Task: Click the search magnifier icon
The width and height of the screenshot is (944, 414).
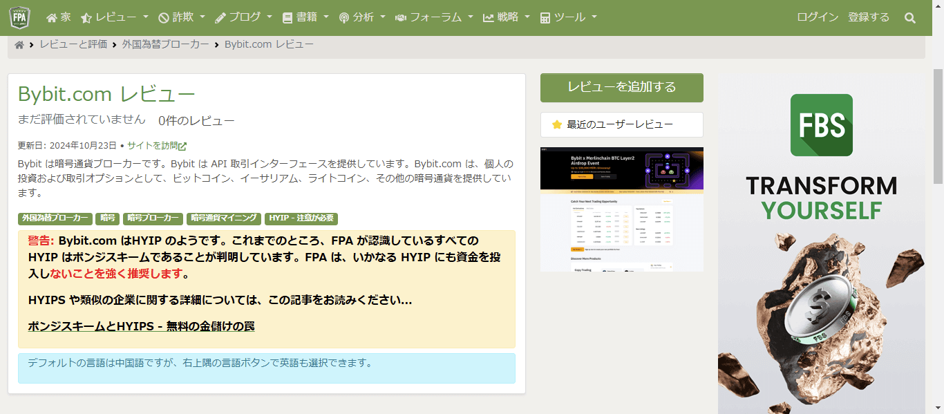Action: [x=909, y=18]
